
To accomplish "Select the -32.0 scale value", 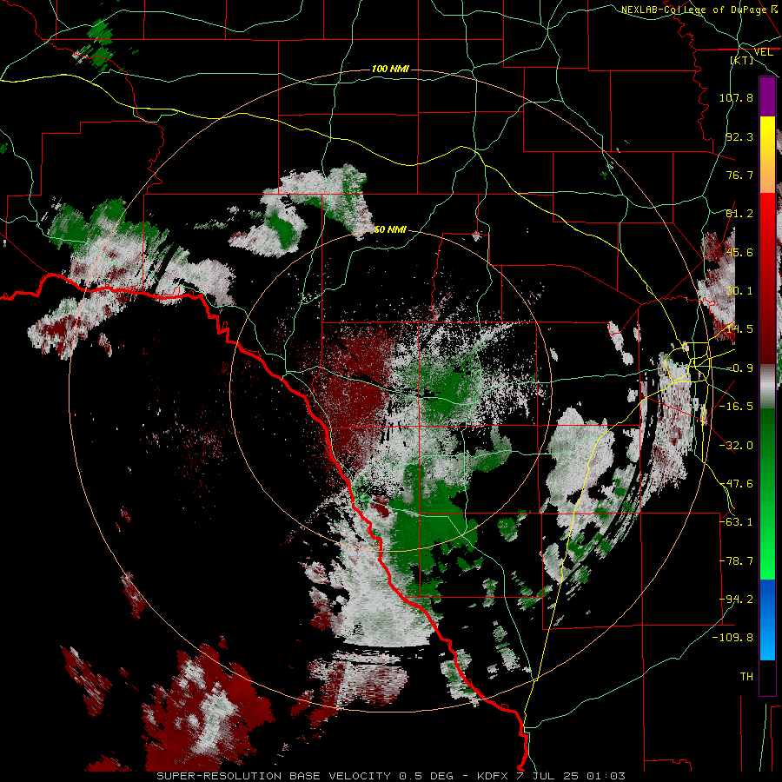I will click(x=736, y=446).
